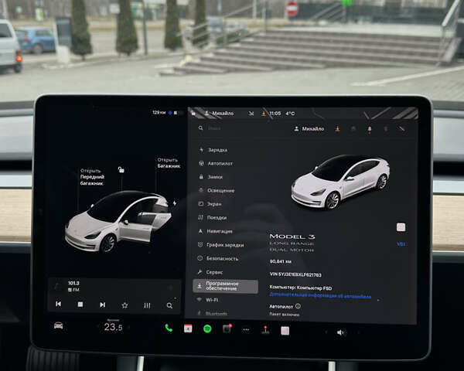Tap Открыть Передний багажник

click(92, 177)
